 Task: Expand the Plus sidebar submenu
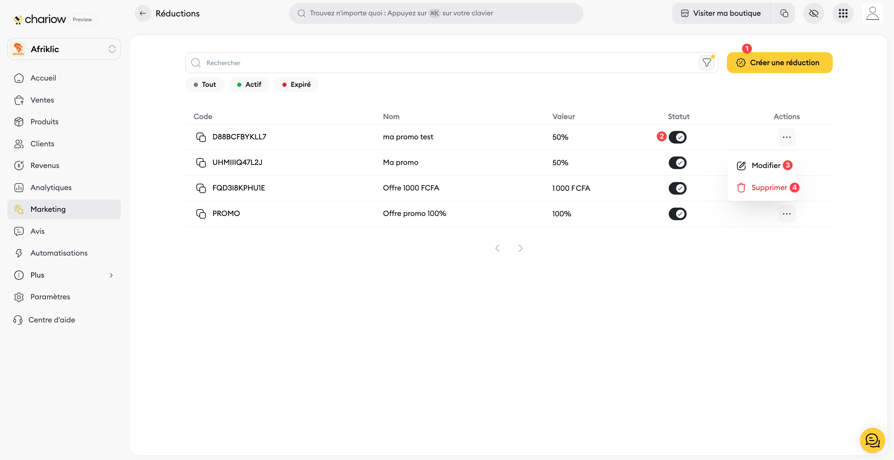64,275
